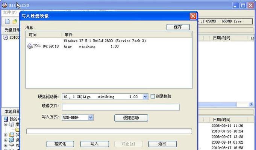Select the 2010-08-17 16:58 date entry
Image resolution: width=256 pixels, height=150 pixels.
227,148
